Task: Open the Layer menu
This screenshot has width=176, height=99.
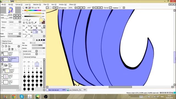Action: pos(28,4)
